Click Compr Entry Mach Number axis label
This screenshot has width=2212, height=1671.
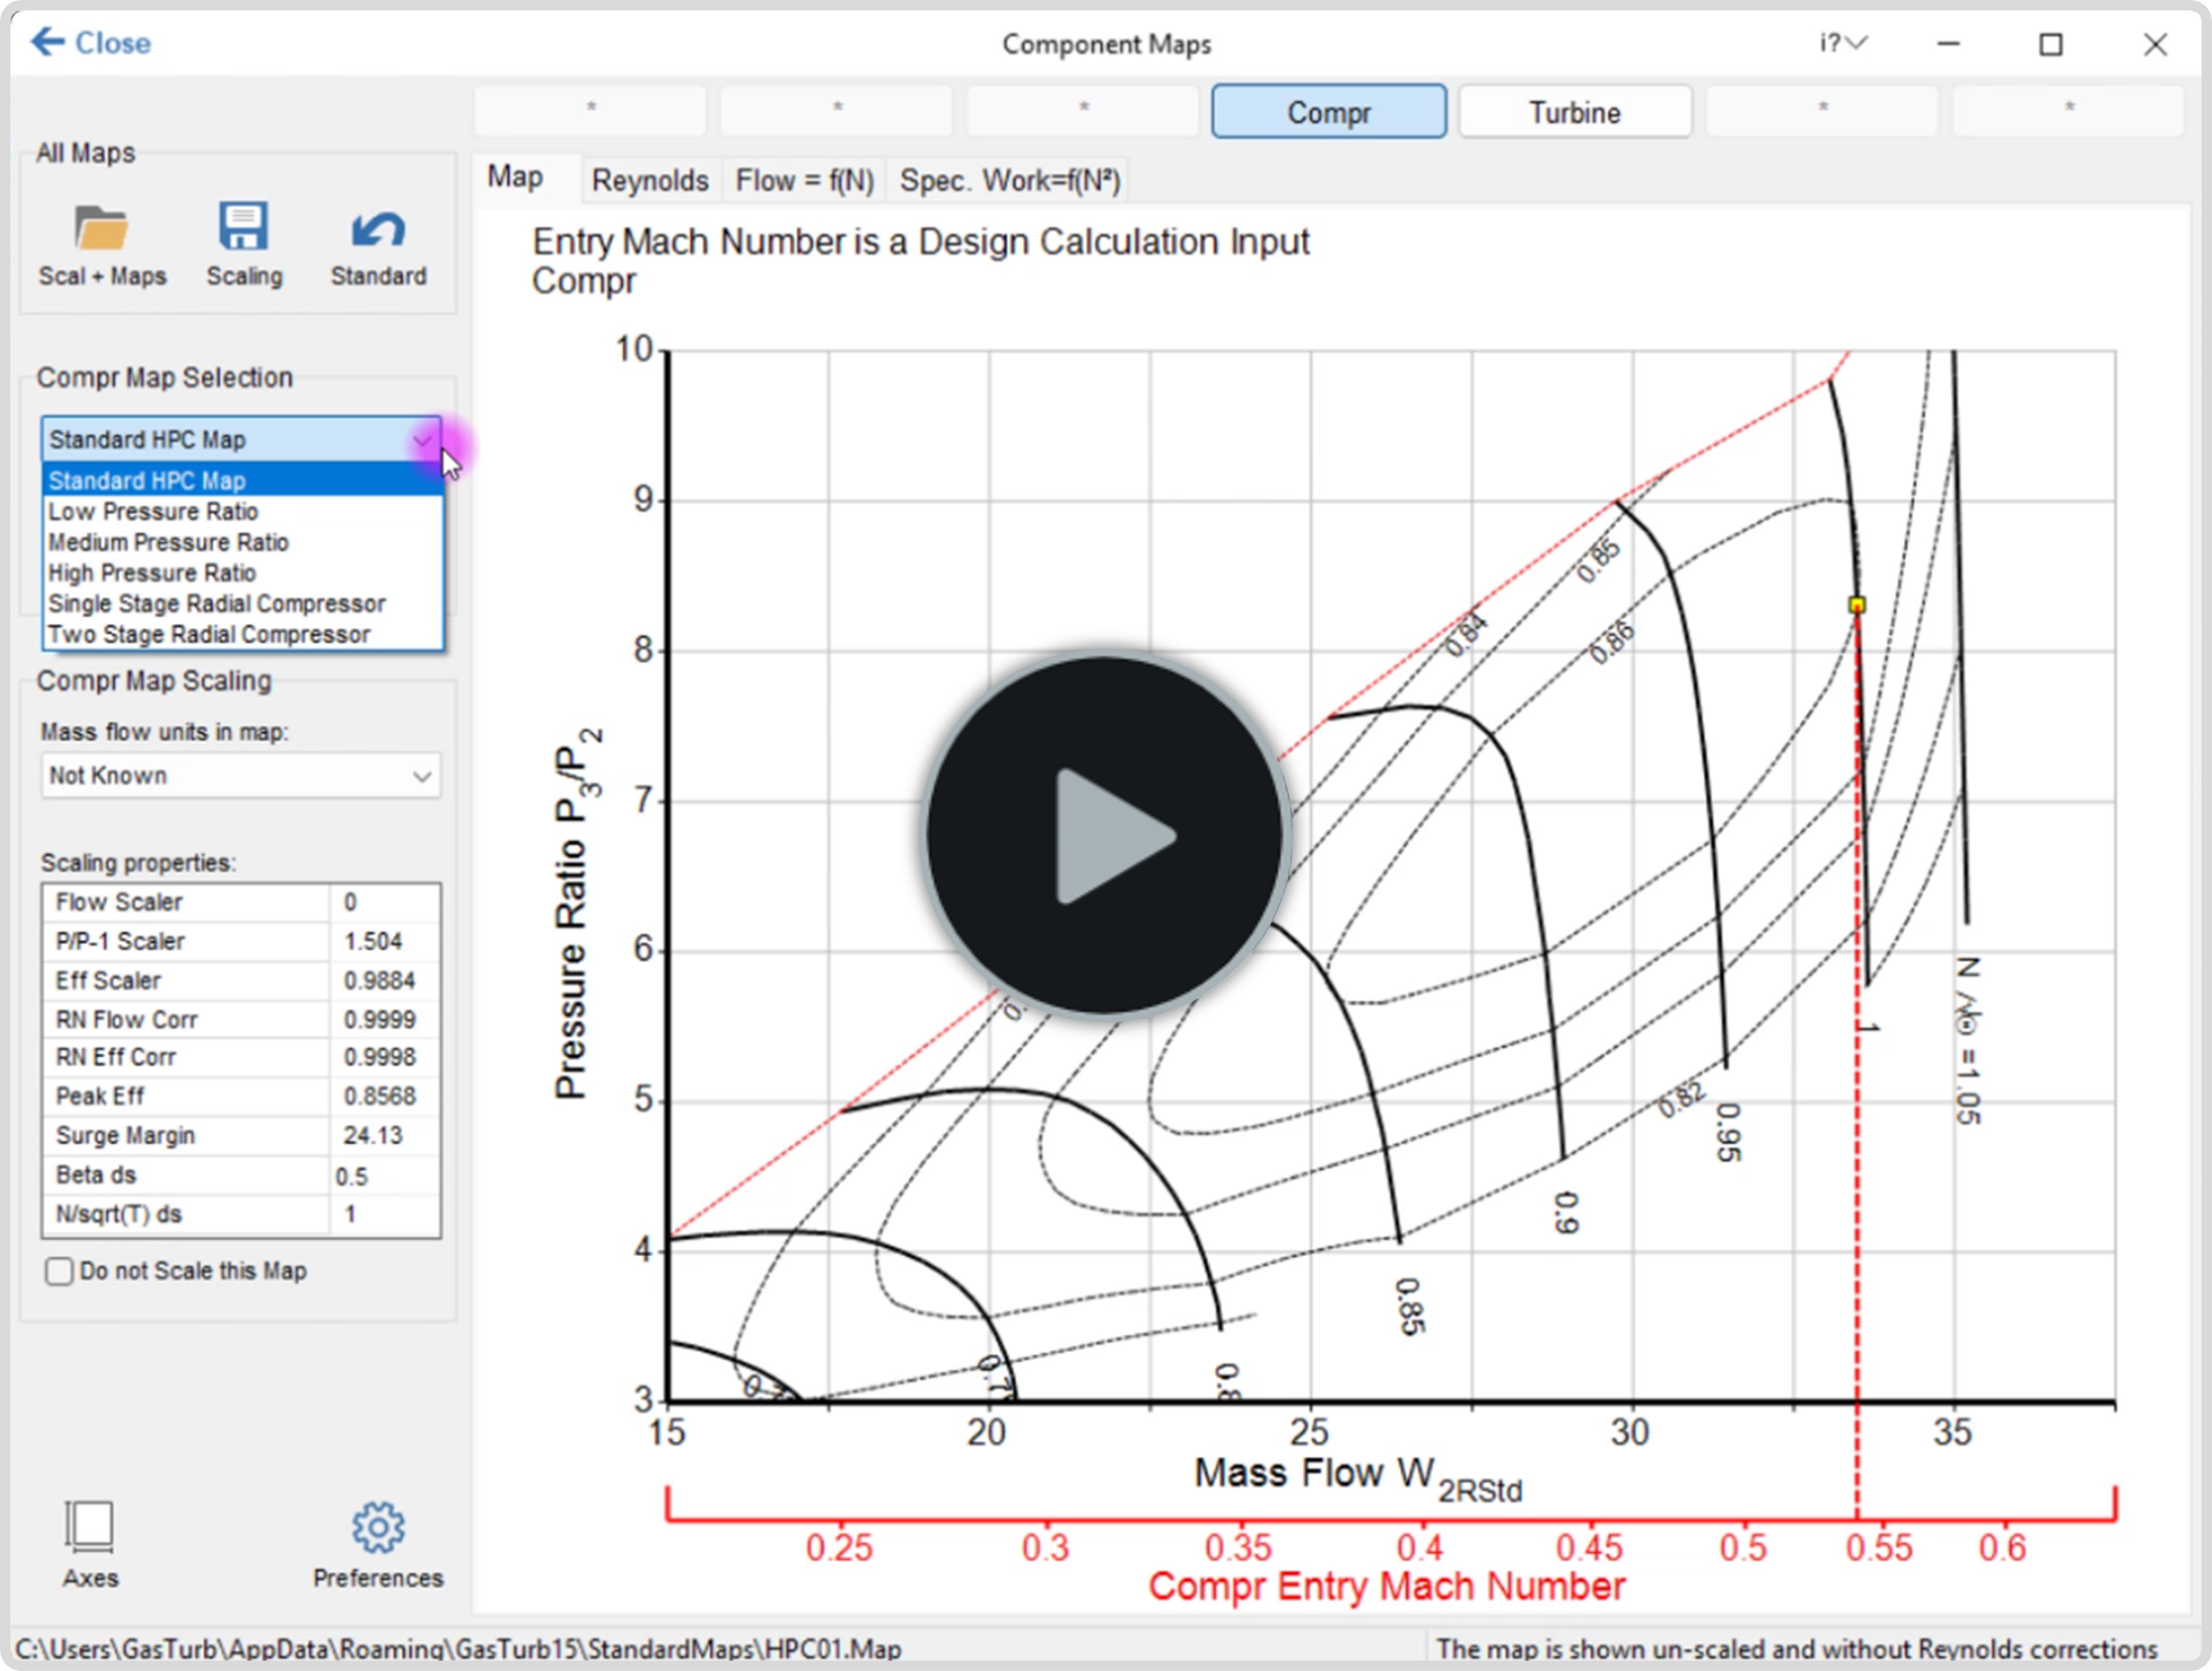1387,1586
